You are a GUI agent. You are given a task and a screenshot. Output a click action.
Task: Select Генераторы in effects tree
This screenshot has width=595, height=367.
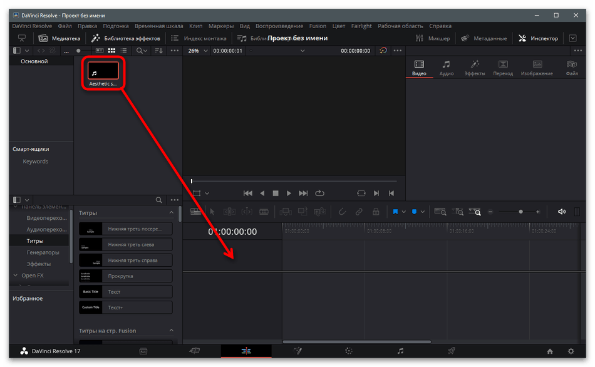point(43,252)
